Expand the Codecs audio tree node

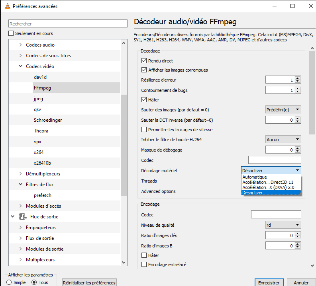tap(20, 45)
